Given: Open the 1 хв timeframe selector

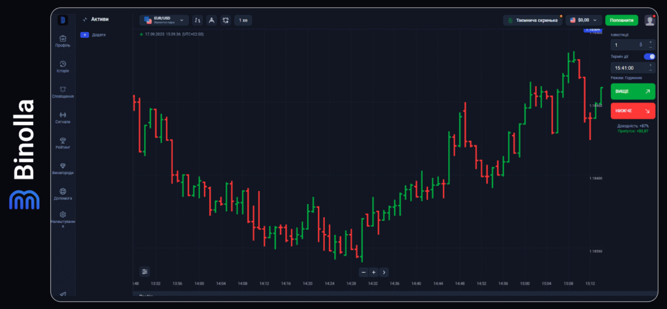Looking at the screenshot, I should [243, 20].
